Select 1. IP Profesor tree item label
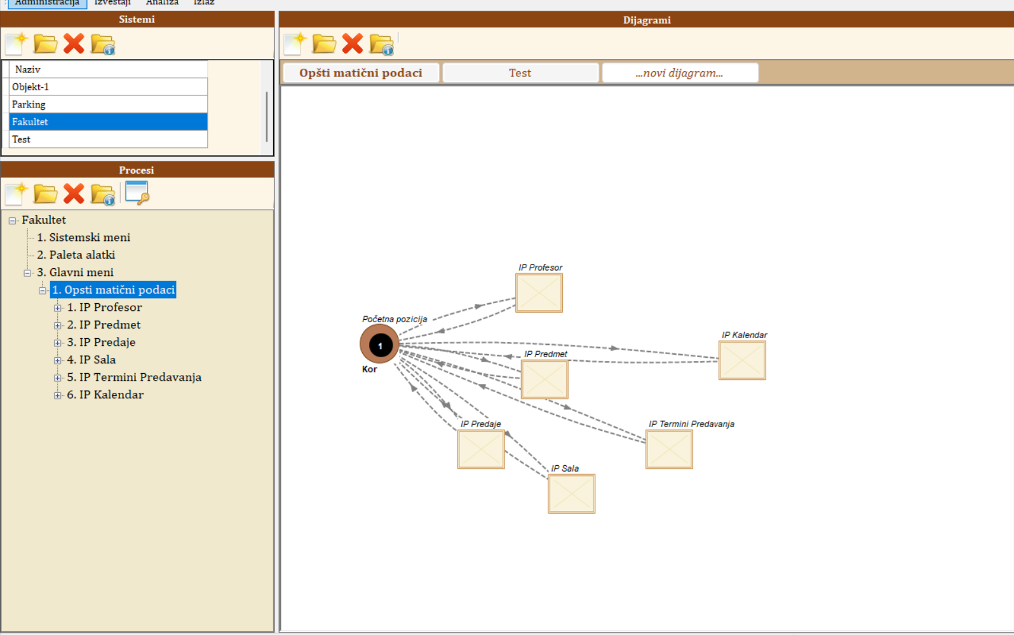Viewport: 1014px width, 635px height. (104, 307)
